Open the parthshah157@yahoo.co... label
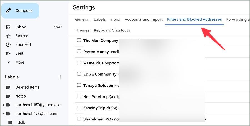 coord(38,105)
